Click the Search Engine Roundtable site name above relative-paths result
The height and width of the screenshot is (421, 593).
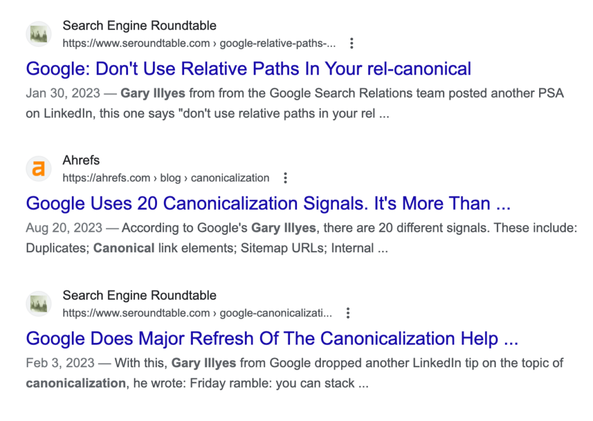click(x=139, y=25)
